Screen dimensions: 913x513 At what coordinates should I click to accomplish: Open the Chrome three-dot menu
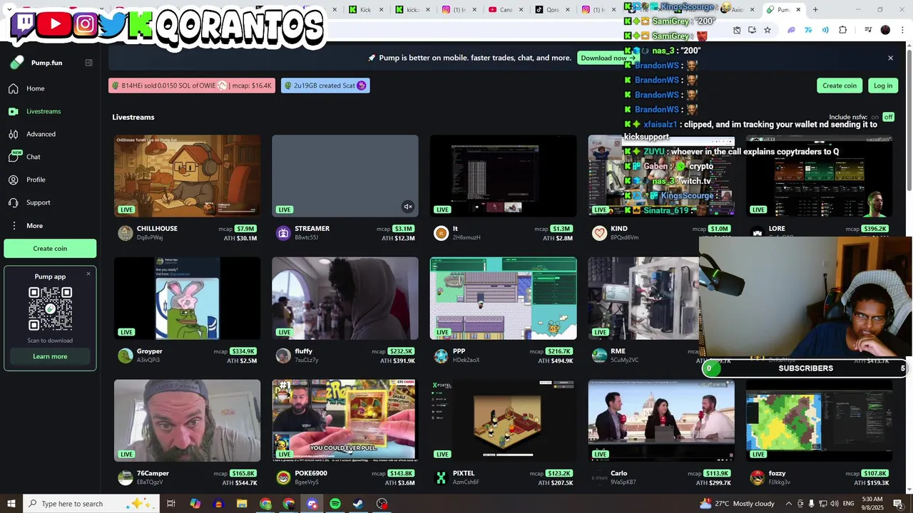[903, 30]
